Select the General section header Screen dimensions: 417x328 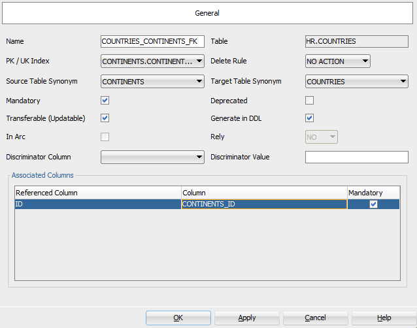(x=207, y=13)
